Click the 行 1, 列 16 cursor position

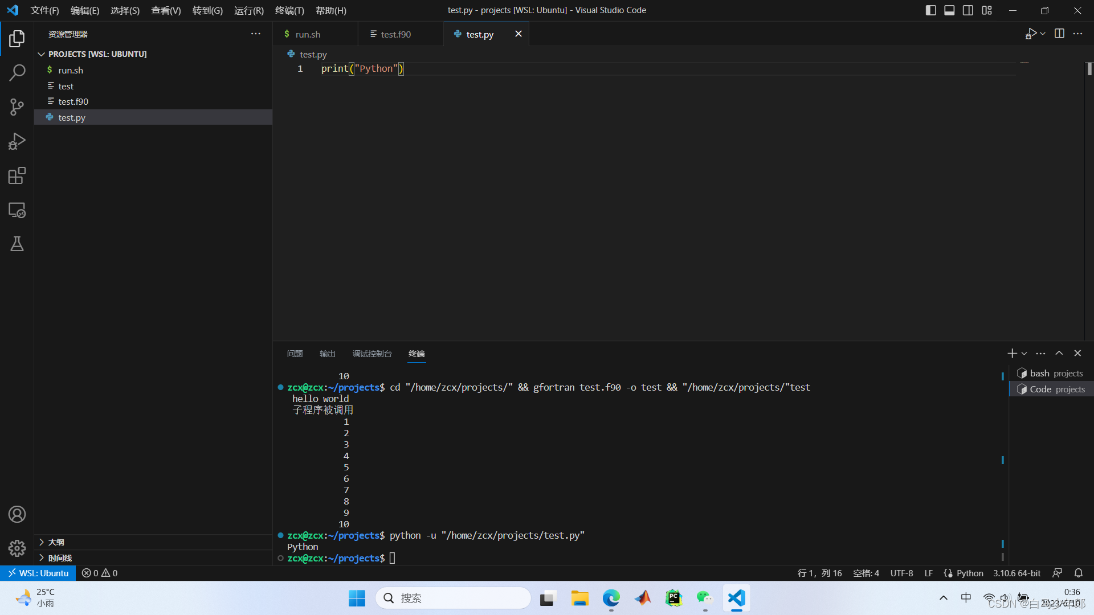coord(819,573)
